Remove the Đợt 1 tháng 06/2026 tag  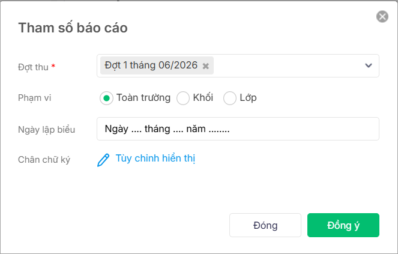[205, 66]
